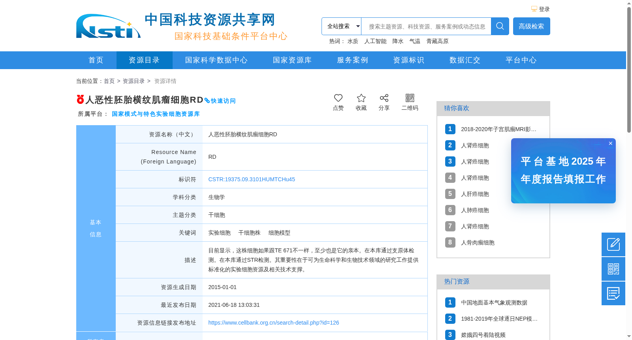Click the value 2021-06-18 13:03:31
Viewport: 632px width, 340px height.
point(234,305)
